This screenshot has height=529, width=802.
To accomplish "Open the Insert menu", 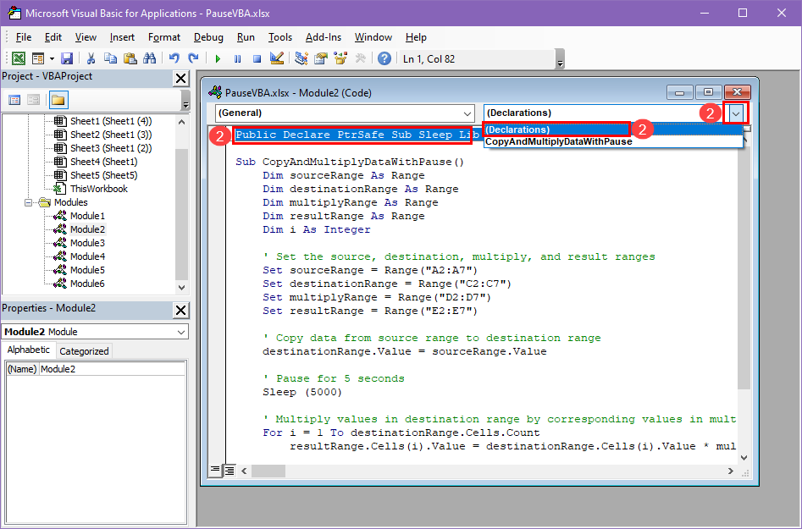I will (122, 37).
